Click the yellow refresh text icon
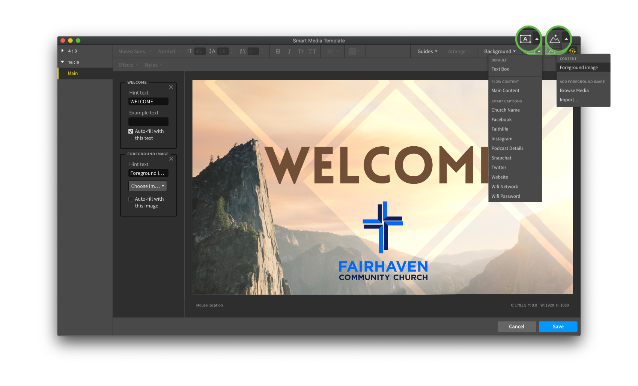The height and width of the screenshot is (386, 638). (572, 51)
